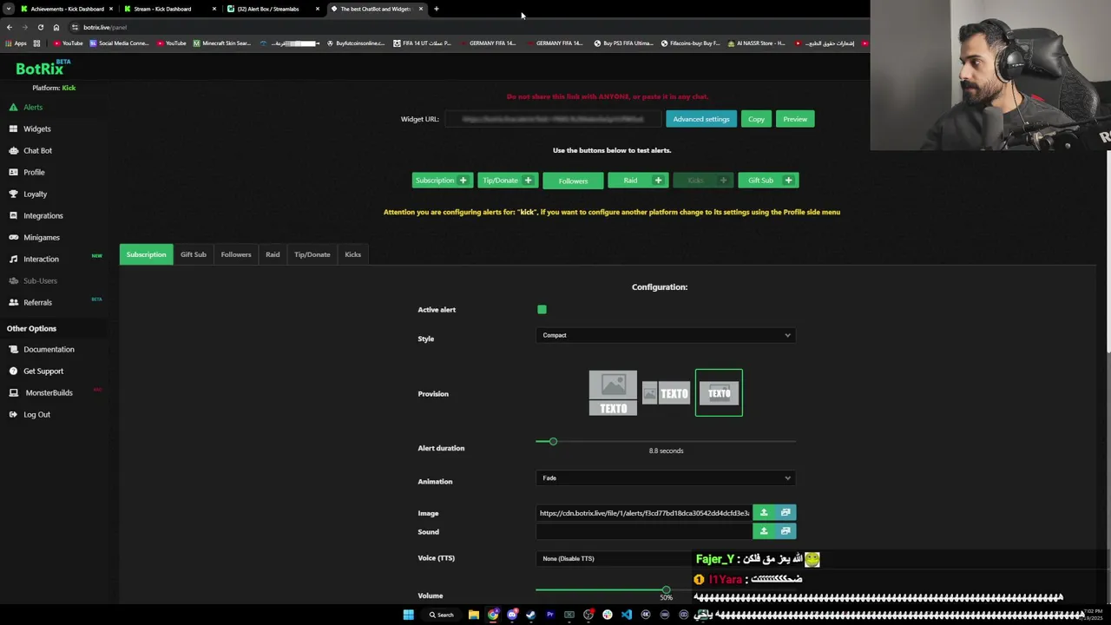Select the image-above-text Provision layout
Image resolution: width=1111 pixels, height=625 pixels.
pyautogui.click(x=613, y=393)
